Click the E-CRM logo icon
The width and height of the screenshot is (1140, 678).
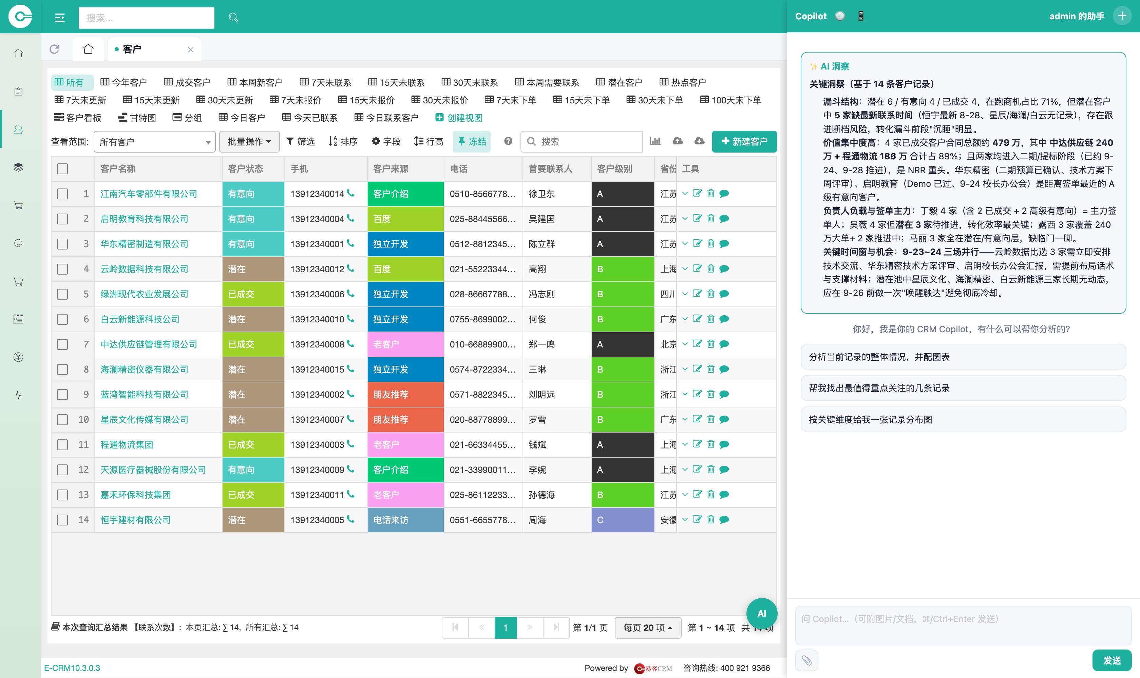[20, 17]
